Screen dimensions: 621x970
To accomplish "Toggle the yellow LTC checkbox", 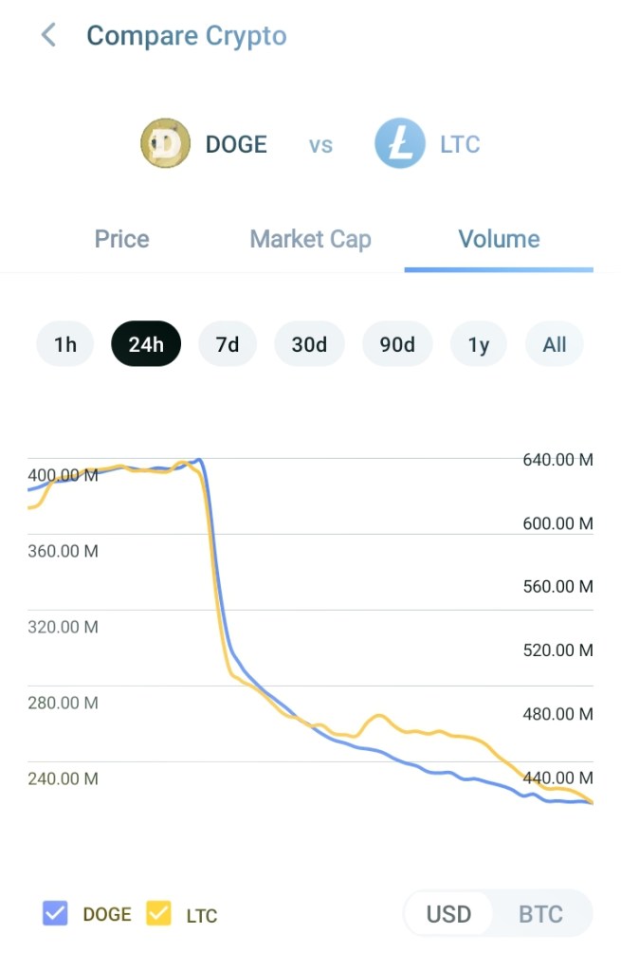I will 158,914.
